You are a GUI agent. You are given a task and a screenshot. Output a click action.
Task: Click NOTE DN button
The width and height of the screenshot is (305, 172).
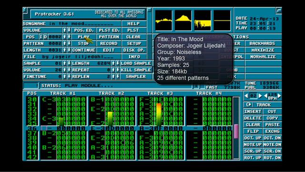coord(272,144)
